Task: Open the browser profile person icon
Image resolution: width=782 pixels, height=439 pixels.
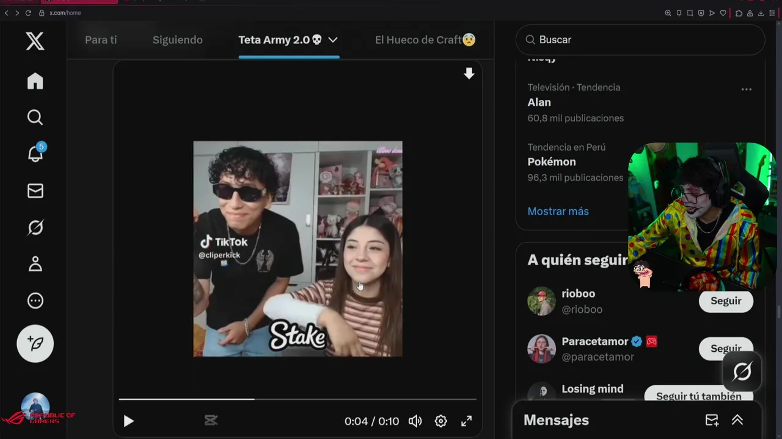Action: click(750, 13)
